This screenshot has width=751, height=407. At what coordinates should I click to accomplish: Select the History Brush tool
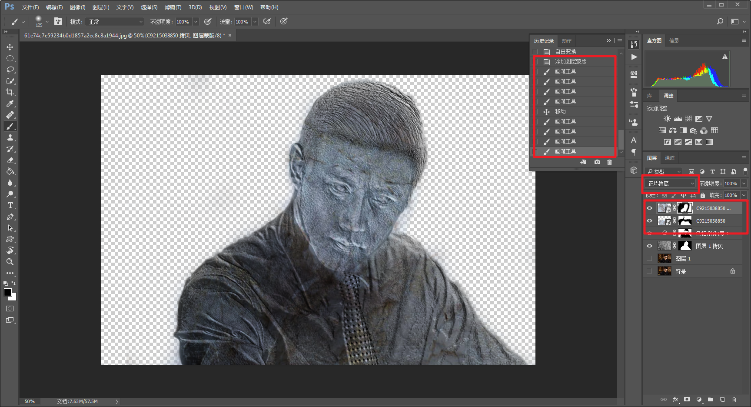click(10, 149)
